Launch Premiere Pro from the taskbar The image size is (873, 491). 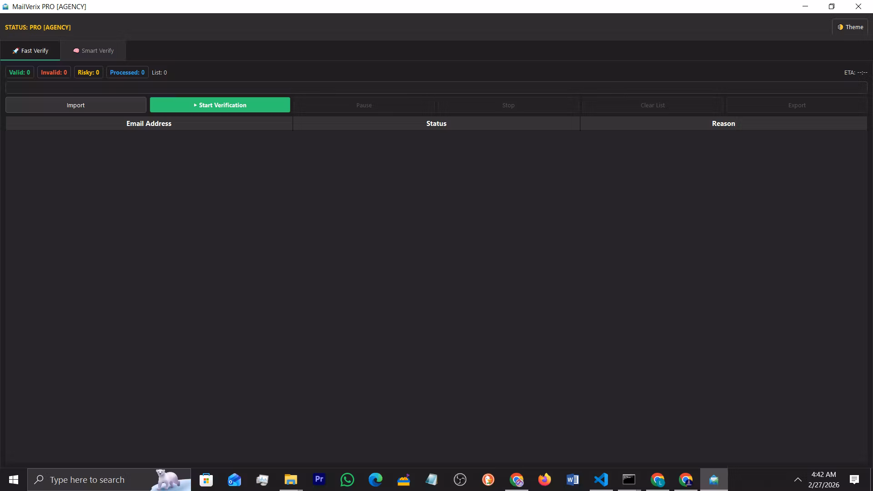click(319, 480)
